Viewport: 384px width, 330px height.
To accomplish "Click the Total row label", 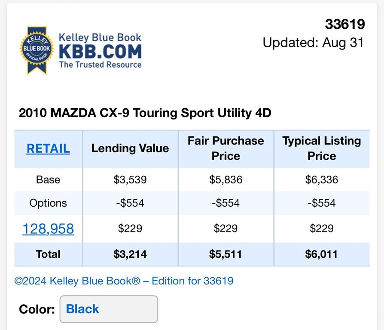I will click(48, 254).
